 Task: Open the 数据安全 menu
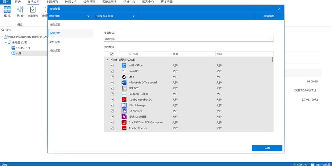point(71,2)
